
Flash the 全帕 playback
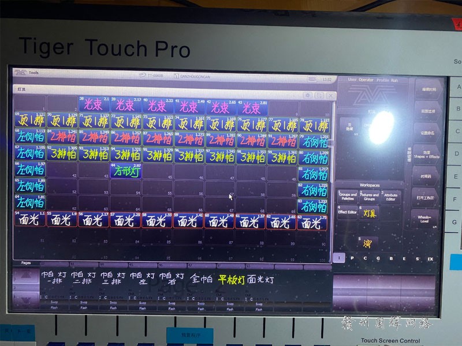coord(201,309)
